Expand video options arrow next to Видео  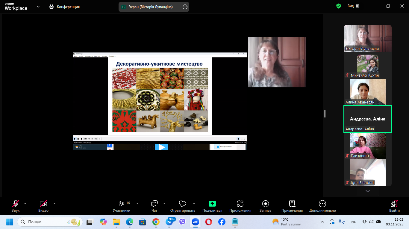[54, 204]
